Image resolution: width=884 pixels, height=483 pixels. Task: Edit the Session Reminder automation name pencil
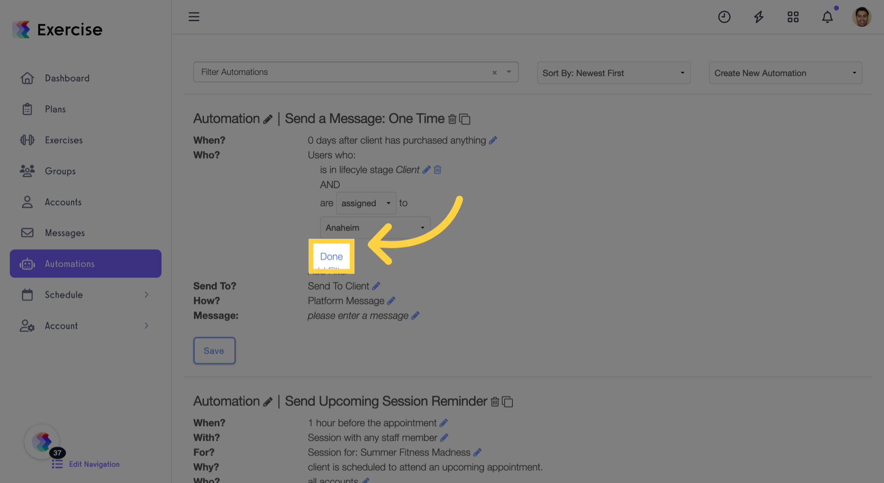(x=268, y=402)
